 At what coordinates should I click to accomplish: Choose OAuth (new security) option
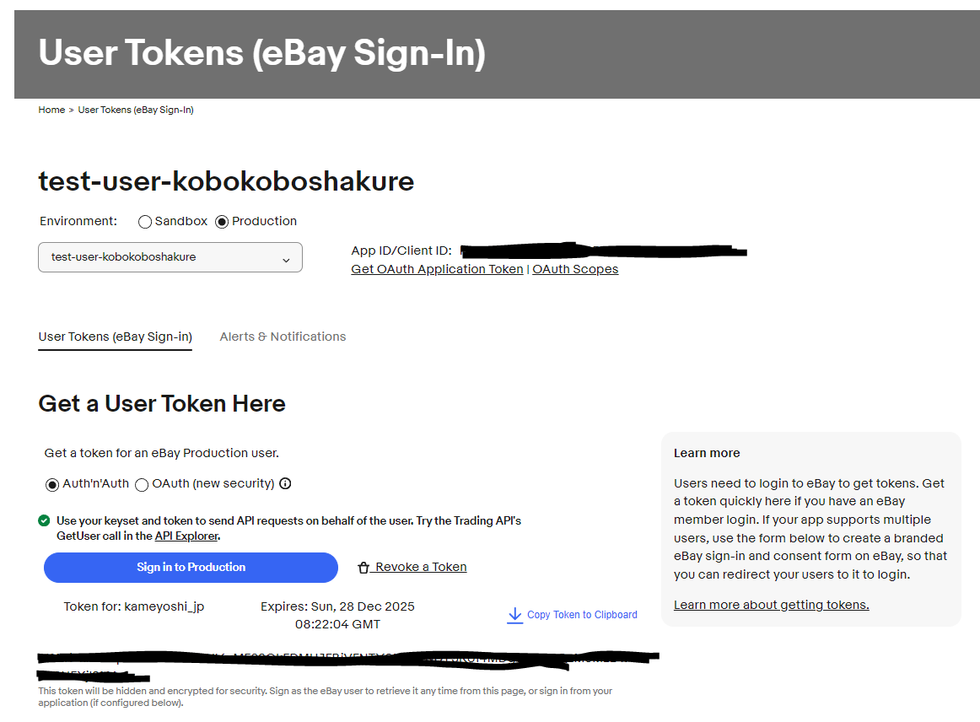142,485
